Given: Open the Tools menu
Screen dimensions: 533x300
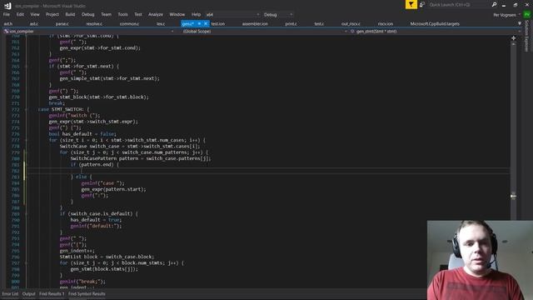Looking at the screenshot, I should 122,15.
